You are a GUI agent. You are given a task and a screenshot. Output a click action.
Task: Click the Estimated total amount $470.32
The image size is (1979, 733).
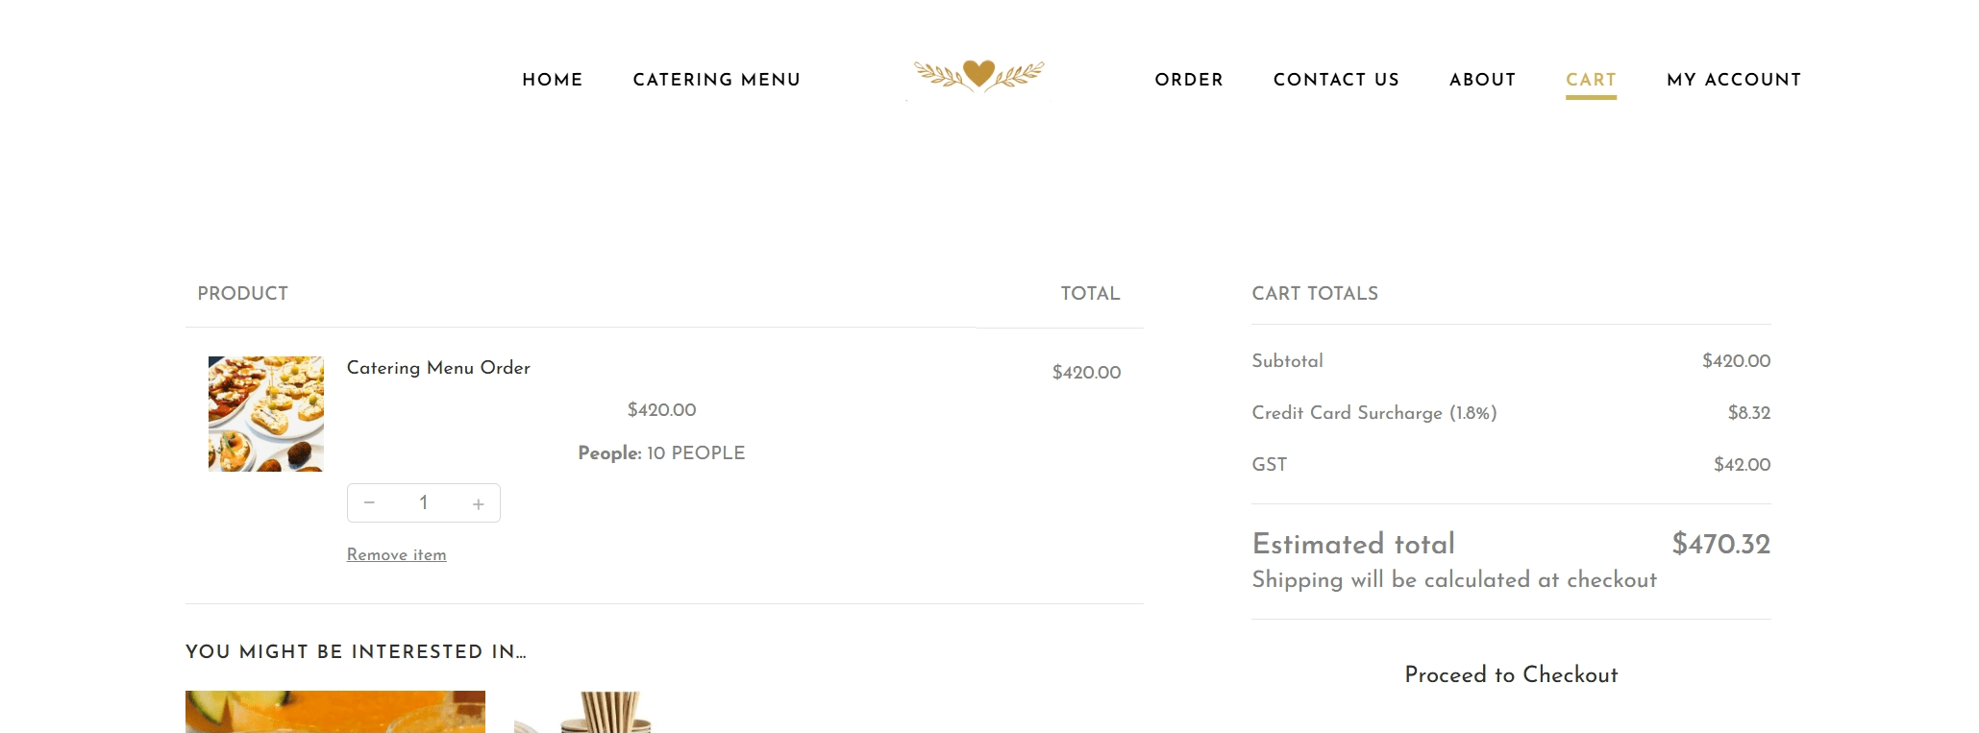(1720, 544)
